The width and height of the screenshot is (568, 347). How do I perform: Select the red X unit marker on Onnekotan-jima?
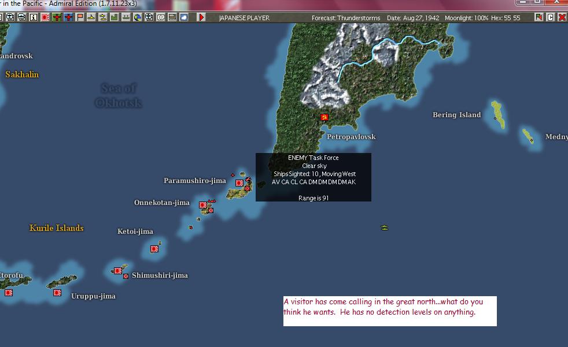click(211, 210)
